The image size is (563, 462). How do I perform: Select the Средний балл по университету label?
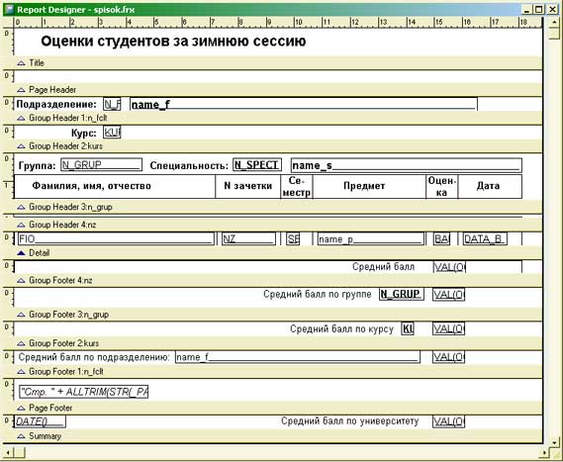click(x=349, y=421)
